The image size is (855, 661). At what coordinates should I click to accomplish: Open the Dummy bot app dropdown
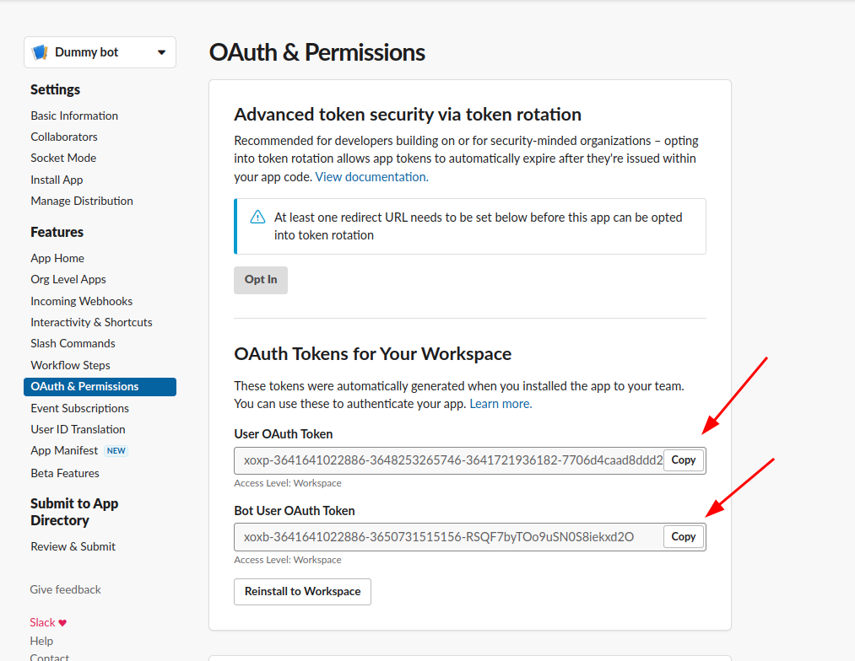161,52
